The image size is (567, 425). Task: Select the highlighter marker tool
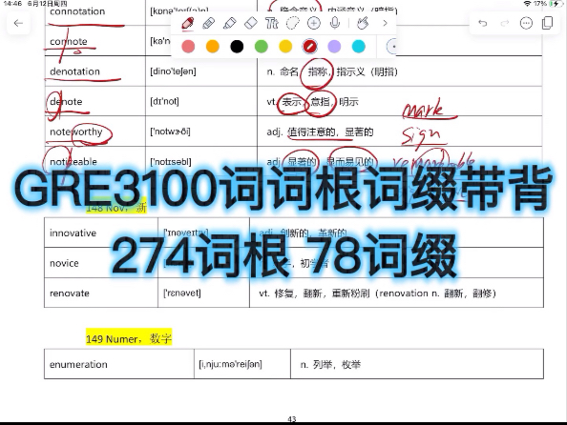click(x=230, y=24)
